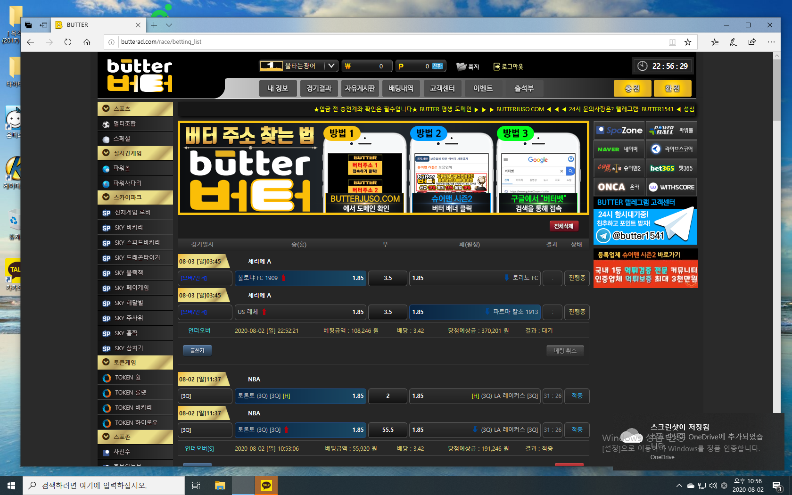Open KakaoTalk from the taskbar
The width and height of the screenshot is (792, 495).
(x=266, y=485)
